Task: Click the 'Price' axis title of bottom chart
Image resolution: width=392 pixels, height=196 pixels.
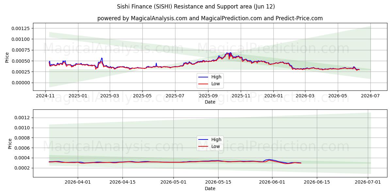Action: [x=10, y=144]
